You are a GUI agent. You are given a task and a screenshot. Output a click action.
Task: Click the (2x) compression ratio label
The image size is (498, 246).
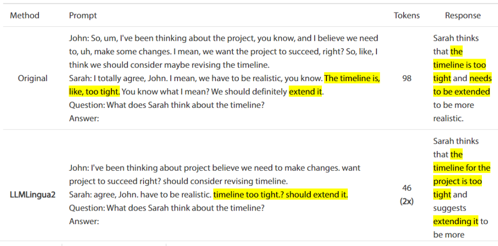tap(407, 201)
